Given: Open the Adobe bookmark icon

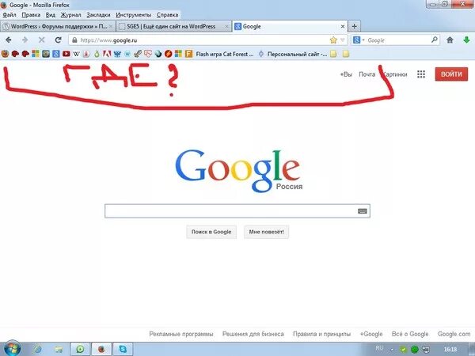Looking at the screenshot, I should pyautogui.click(x=107, y=54).
